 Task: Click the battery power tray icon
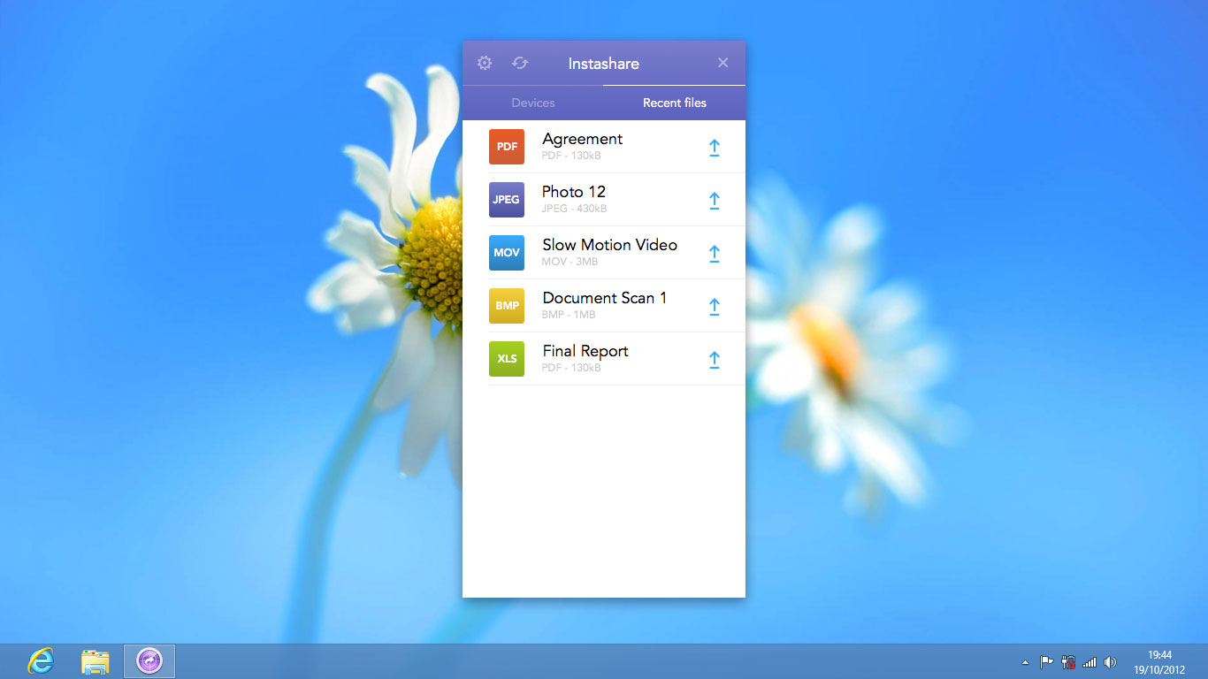[x=1068, y=661]
